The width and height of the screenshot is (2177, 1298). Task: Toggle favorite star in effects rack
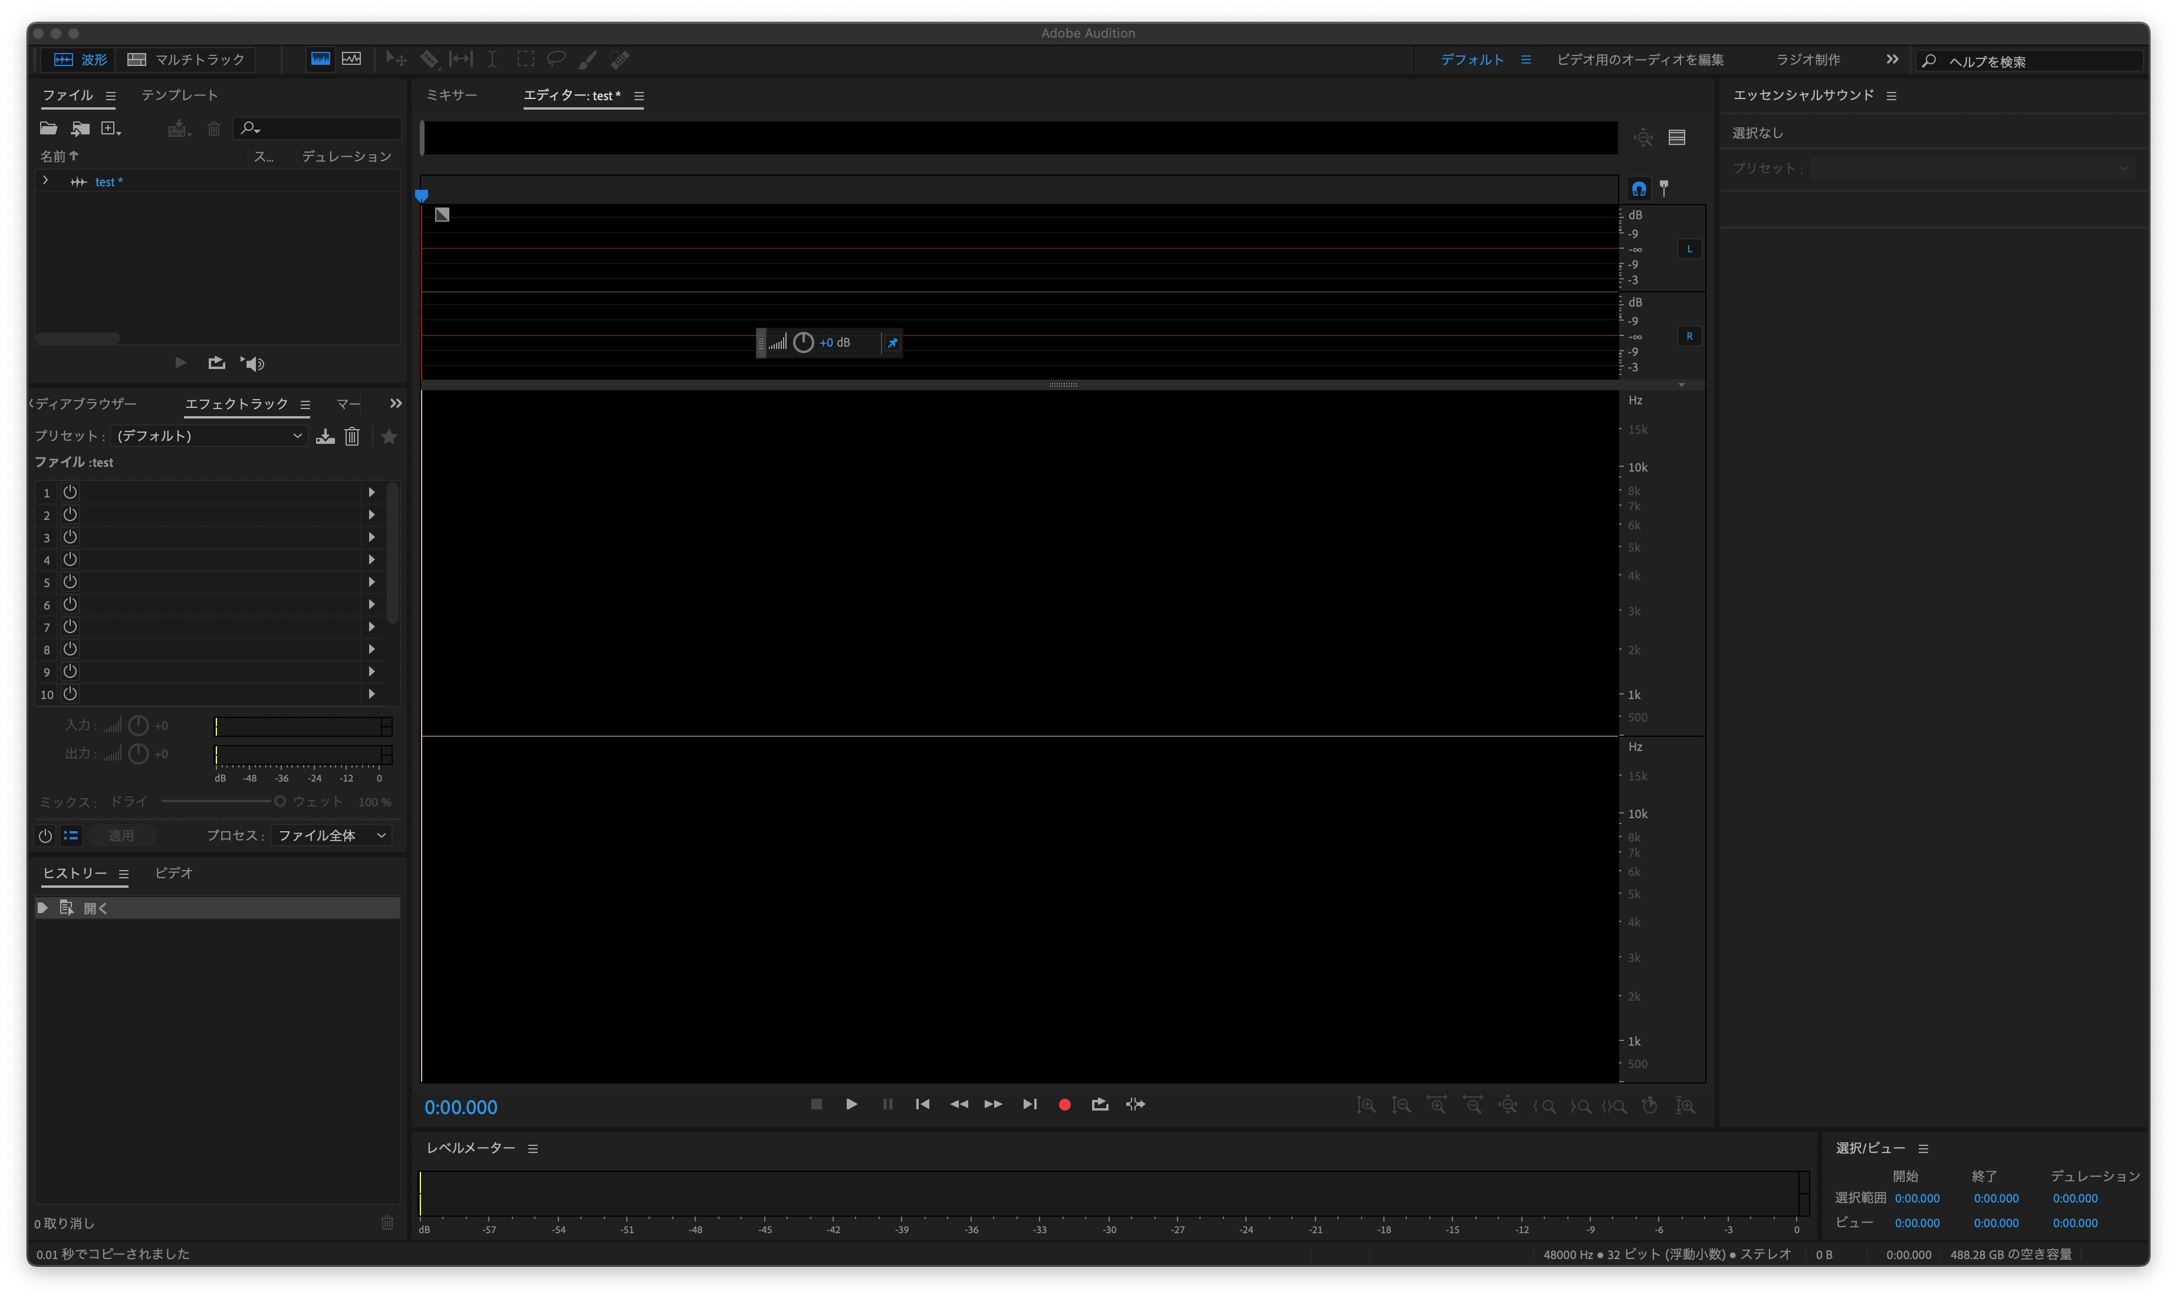389,436
